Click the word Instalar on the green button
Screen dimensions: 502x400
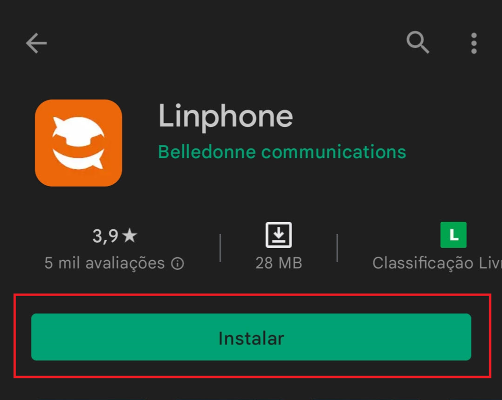pyautogui.click(x=251, y=338)
